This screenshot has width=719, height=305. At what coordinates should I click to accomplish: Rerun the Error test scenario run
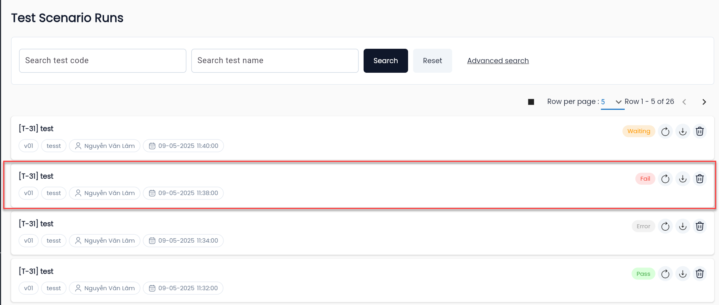click(x=665, y=226)
